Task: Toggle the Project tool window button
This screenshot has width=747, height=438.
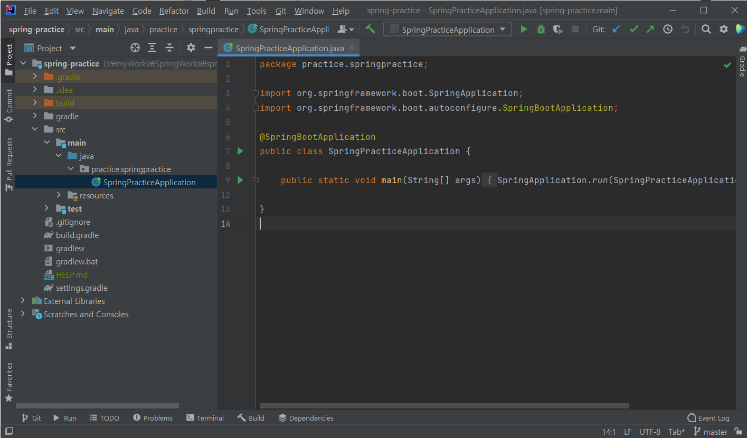Action: 8,59
